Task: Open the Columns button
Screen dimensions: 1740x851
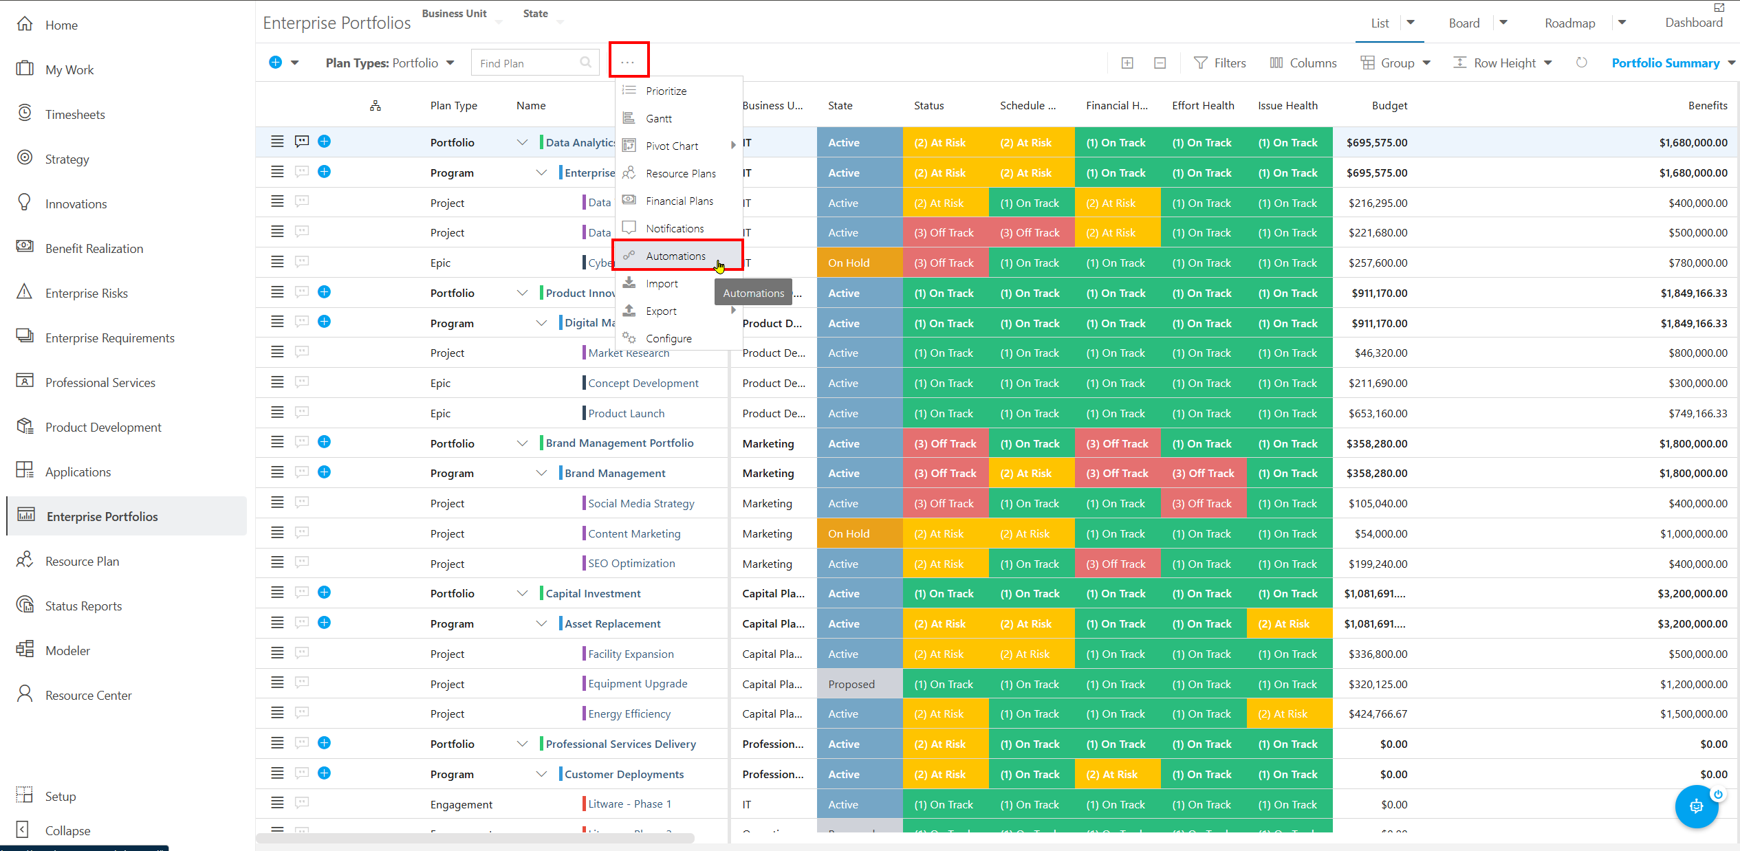Action: (1303, 63)
